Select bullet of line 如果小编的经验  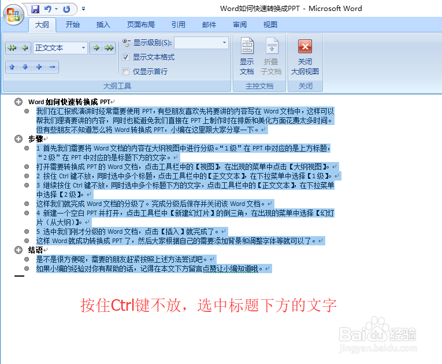(x=27, y=269)
